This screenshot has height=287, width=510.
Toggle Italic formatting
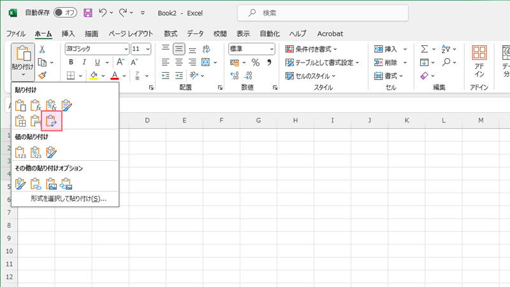click(x=84, y=63)
